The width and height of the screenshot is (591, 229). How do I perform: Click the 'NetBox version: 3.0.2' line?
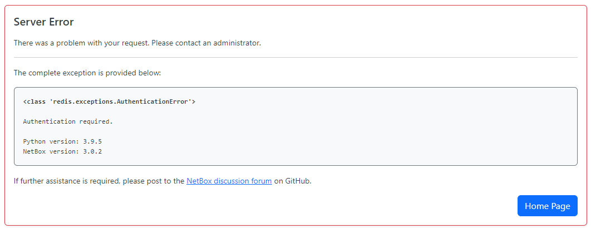(x=62, y=152)
